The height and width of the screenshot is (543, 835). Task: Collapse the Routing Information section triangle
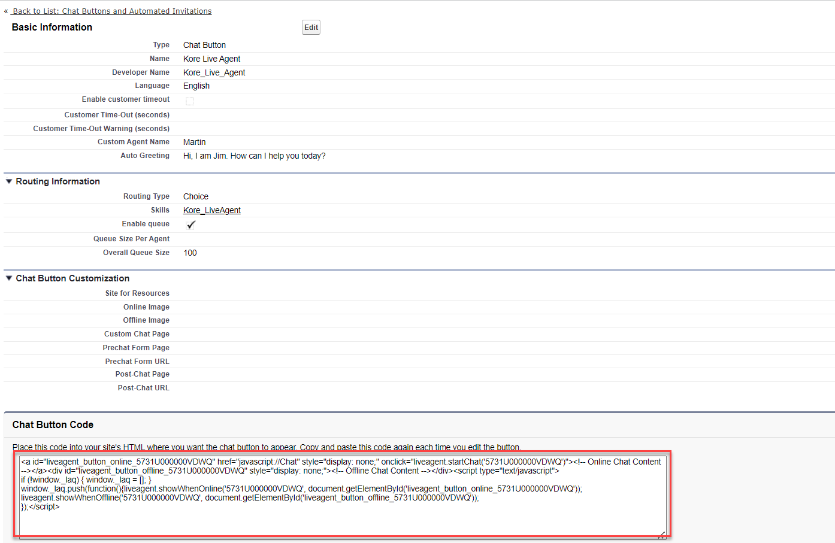tap(9, 181)
